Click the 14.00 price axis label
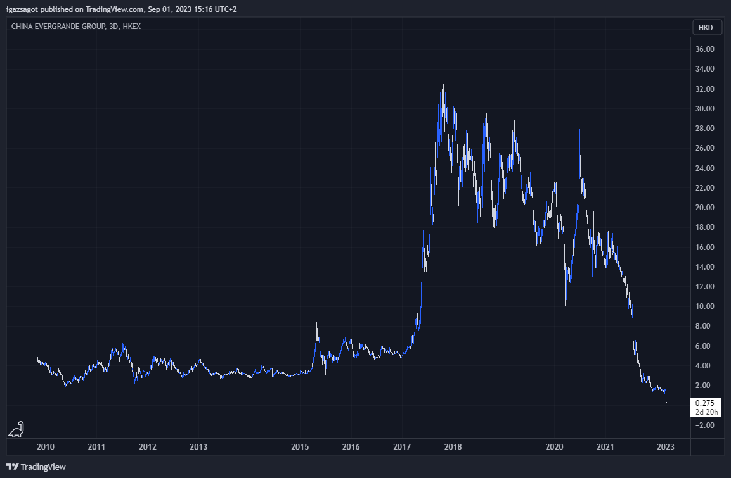This screenshot has height=478, width=731. (704, 267)
